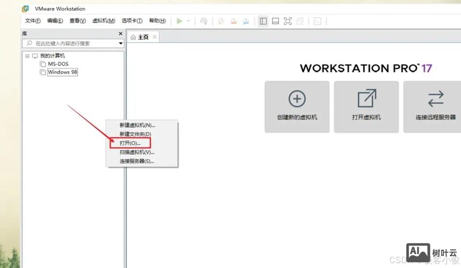Expand the library search filter dropdown
Viewport: 461px width, 268px height.
pyautogui.click(x=120, y=43)
